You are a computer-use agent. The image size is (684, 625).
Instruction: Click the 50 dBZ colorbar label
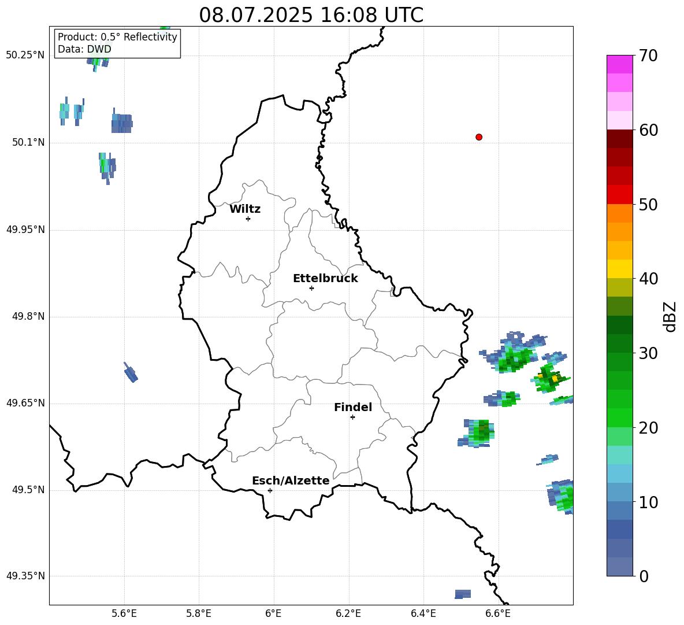pyautogui.click(x=648, y=204)
